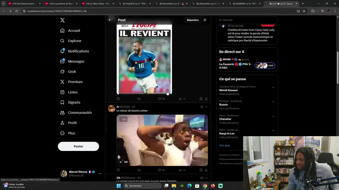339x190 pixels.
Task: Open Signets bookmarks page
Action: click(x=70, y=102)
